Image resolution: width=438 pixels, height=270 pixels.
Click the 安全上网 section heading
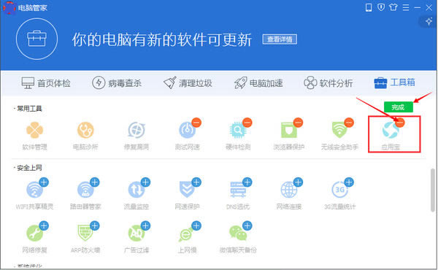pos(29,168)
